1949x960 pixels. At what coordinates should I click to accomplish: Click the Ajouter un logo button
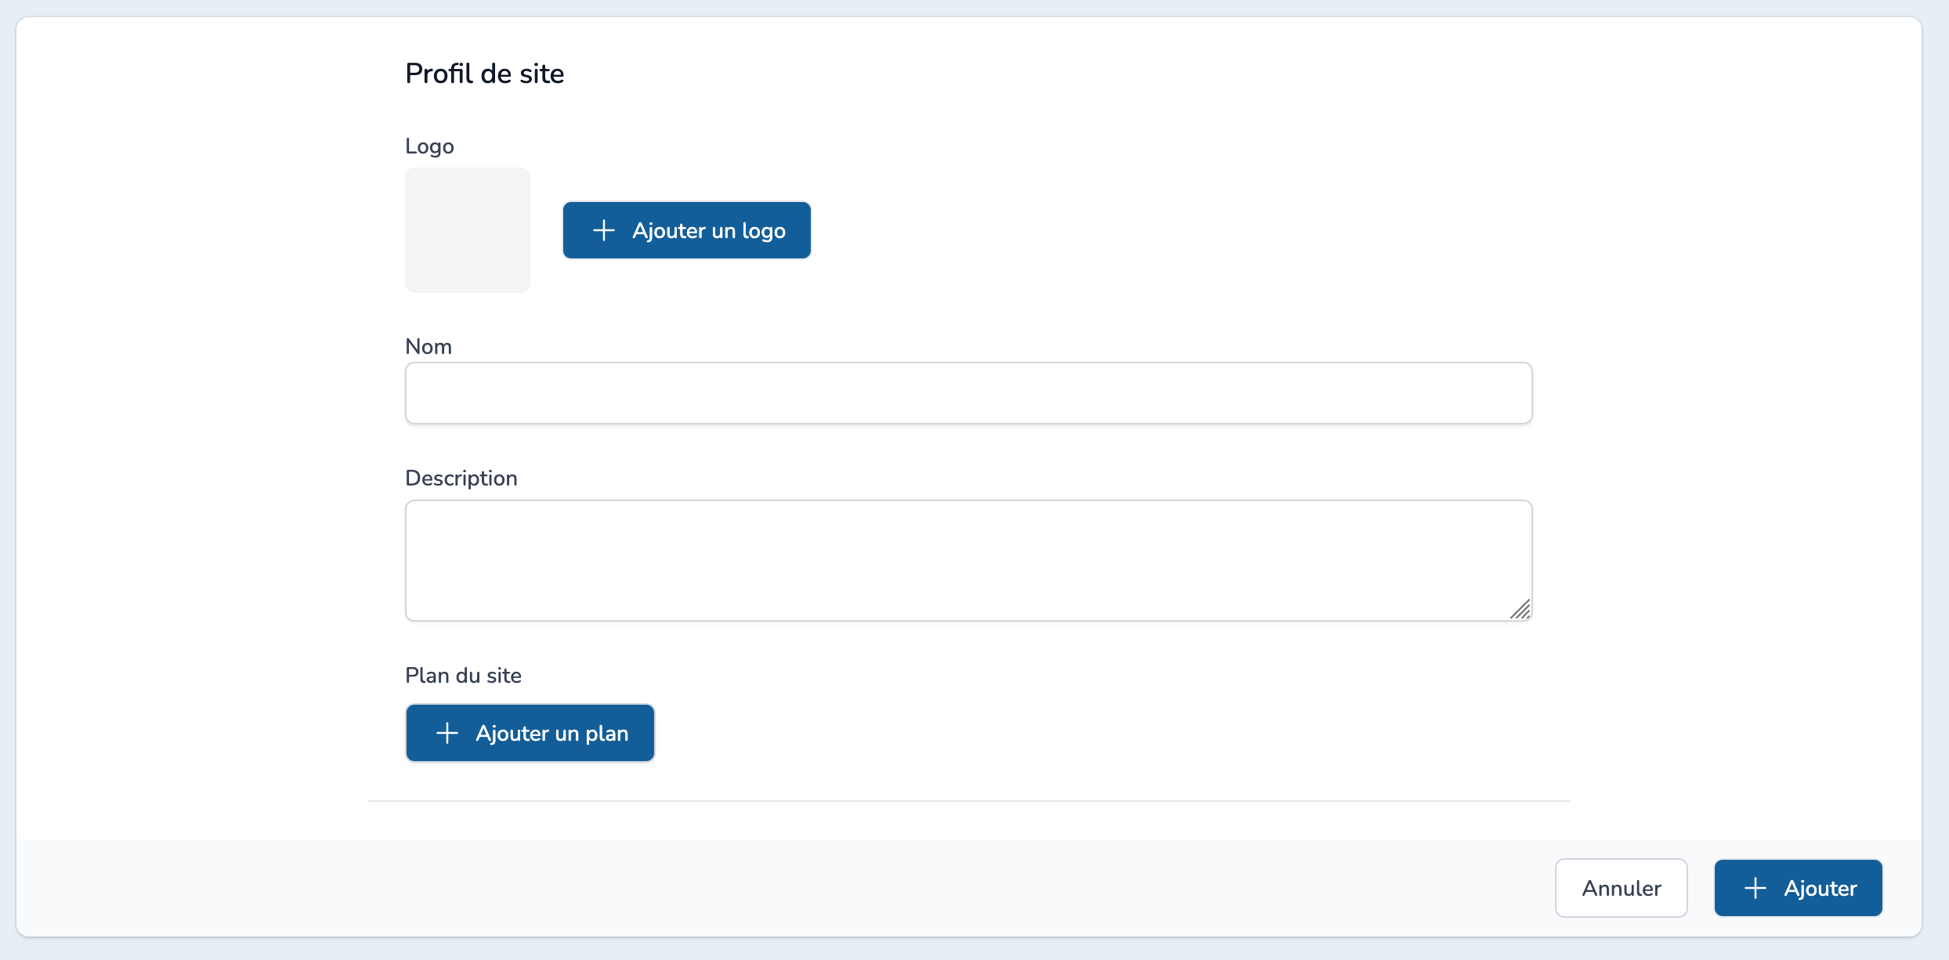686,229
